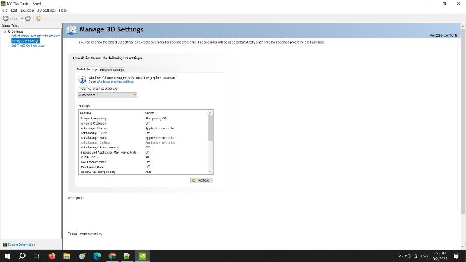Collapse the 3D Settings tree node

[x=5, y=31]
